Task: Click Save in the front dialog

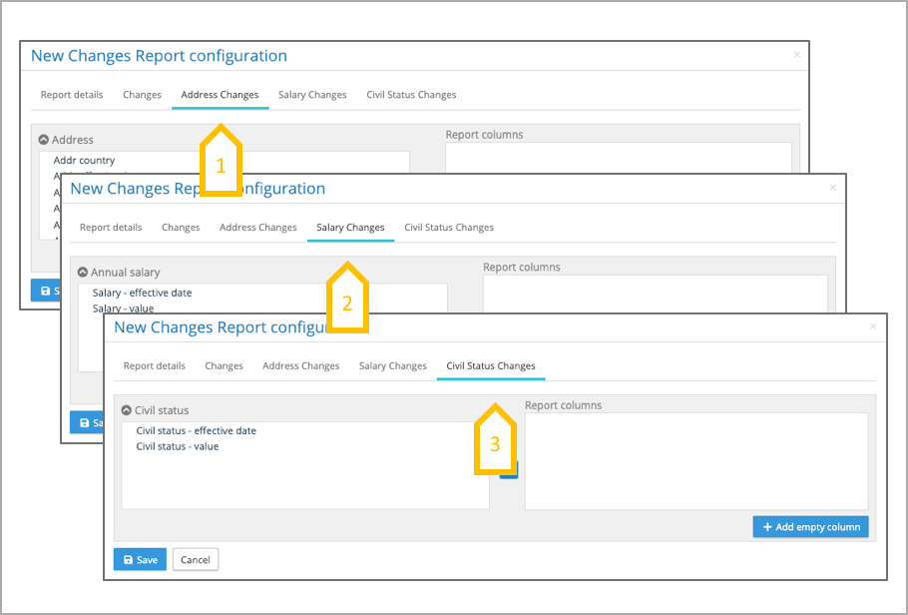Action: 139,559
